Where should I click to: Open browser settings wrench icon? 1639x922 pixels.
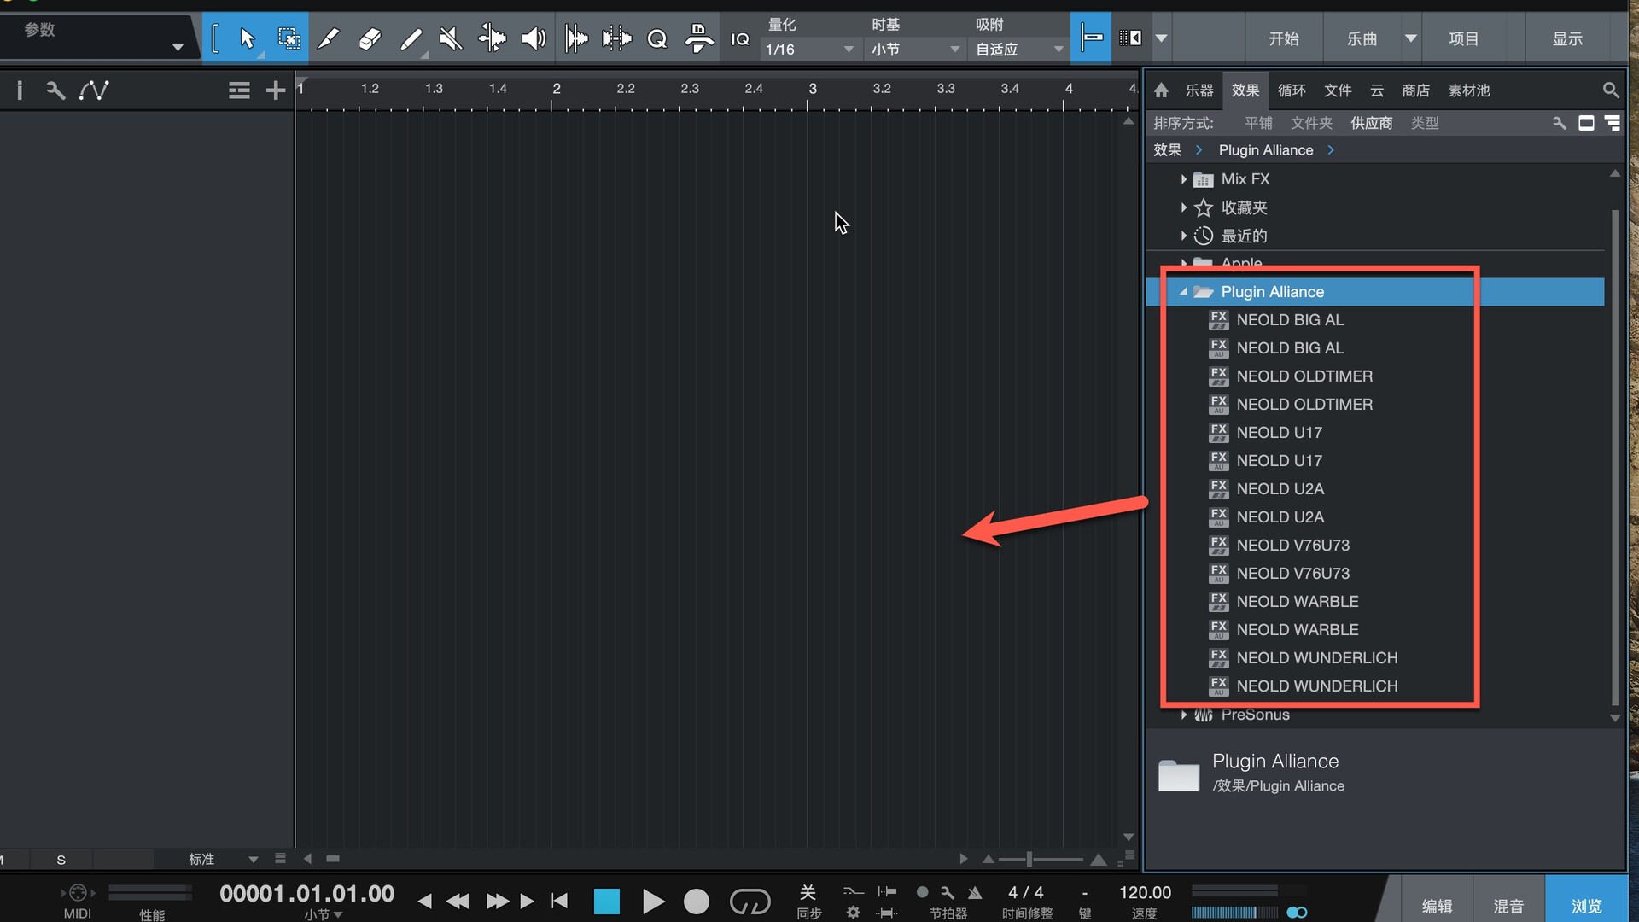1560,123
